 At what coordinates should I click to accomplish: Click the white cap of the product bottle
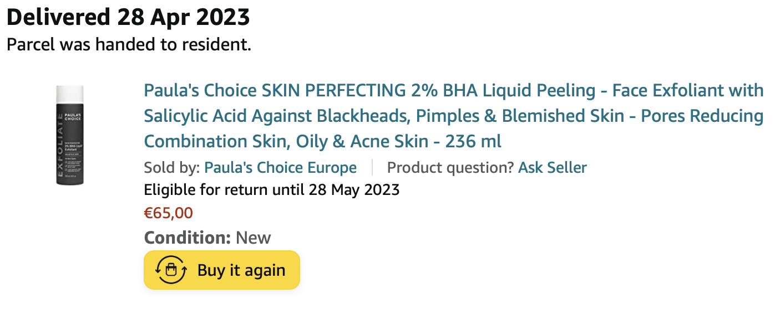[69, 92]
